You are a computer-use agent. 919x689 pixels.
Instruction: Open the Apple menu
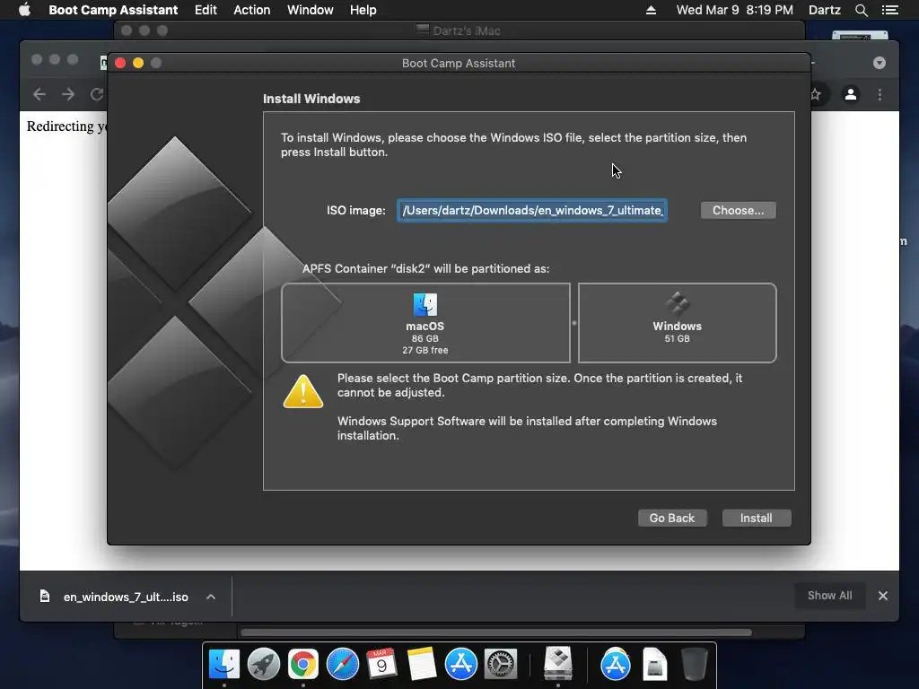(x=24, y=10)
